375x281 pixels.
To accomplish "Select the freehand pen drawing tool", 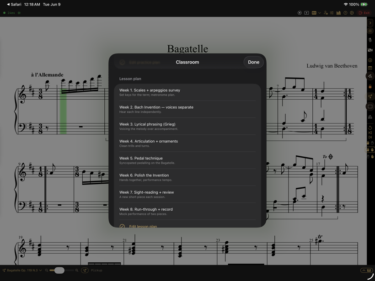I will (370, 76).
